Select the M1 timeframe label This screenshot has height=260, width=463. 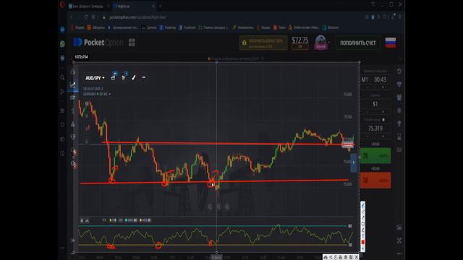click(365, 79)
